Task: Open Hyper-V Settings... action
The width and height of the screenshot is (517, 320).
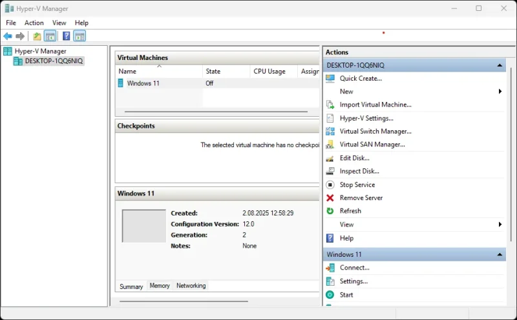Action: click(366, 118)
